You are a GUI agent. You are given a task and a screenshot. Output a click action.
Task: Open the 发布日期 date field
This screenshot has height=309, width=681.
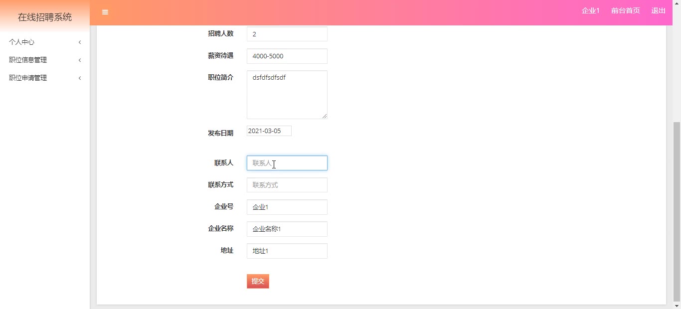[269, 131]
